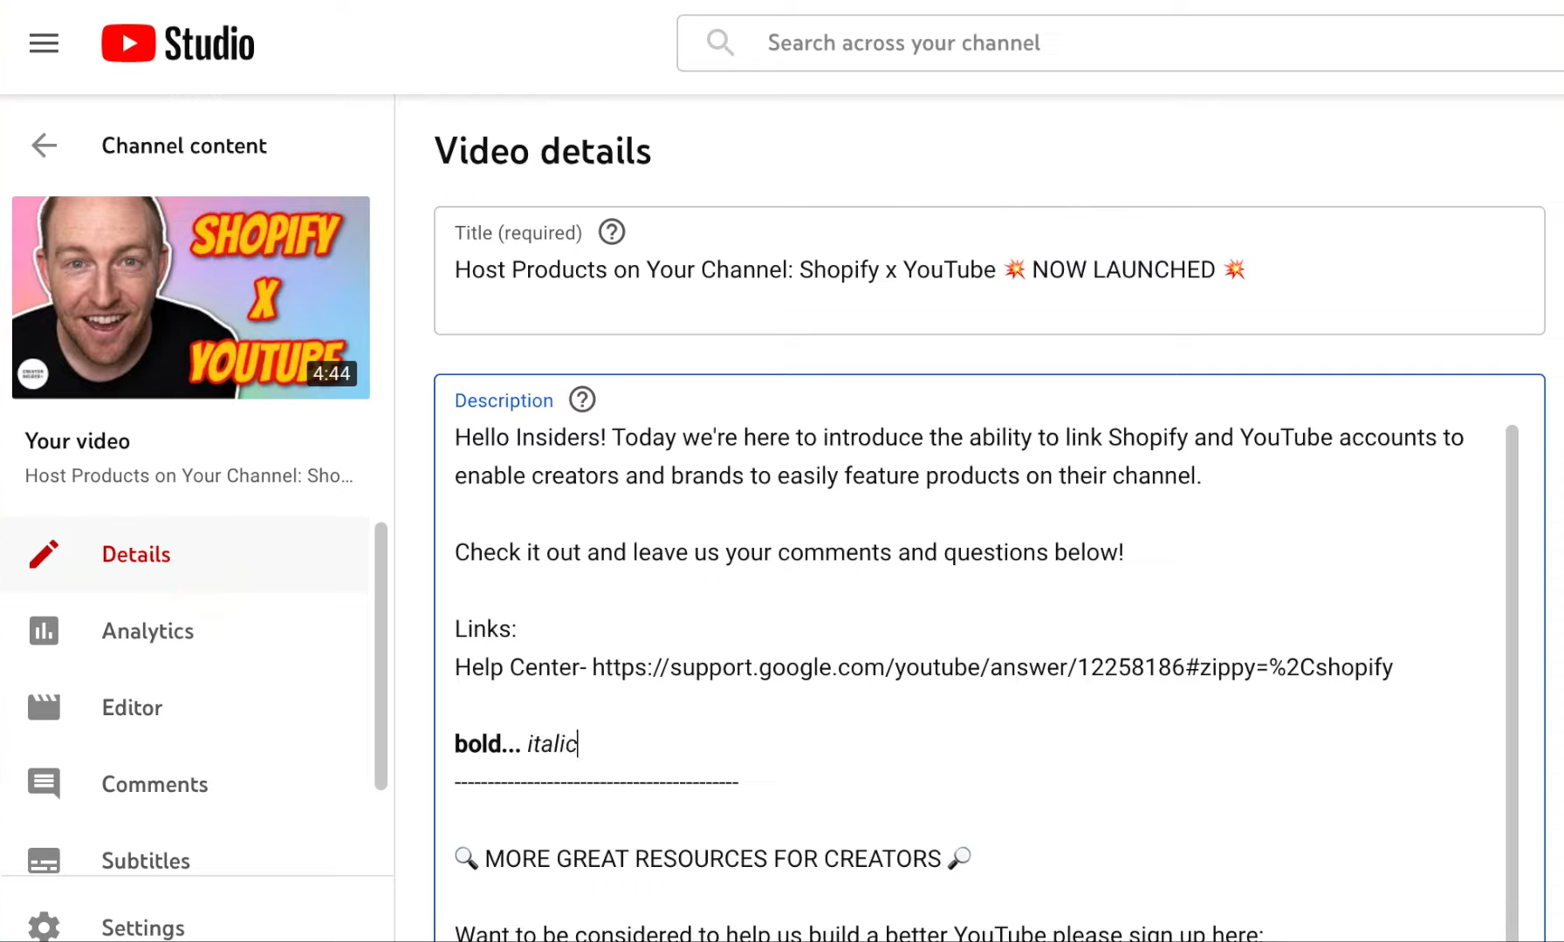Click the Description help question mark icon

pyautogui.click(x=582, y=399)
